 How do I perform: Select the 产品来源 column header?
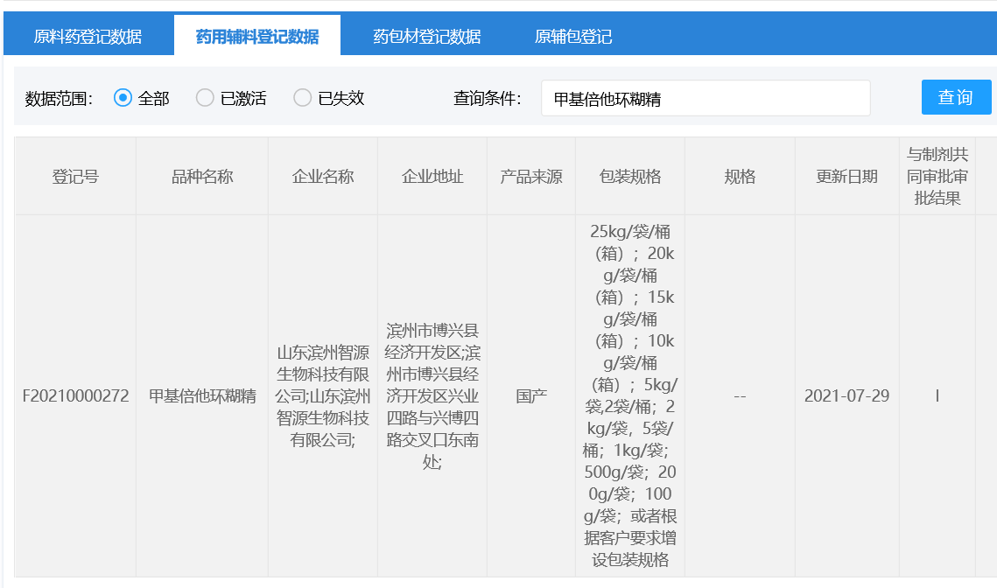point(530,174)
